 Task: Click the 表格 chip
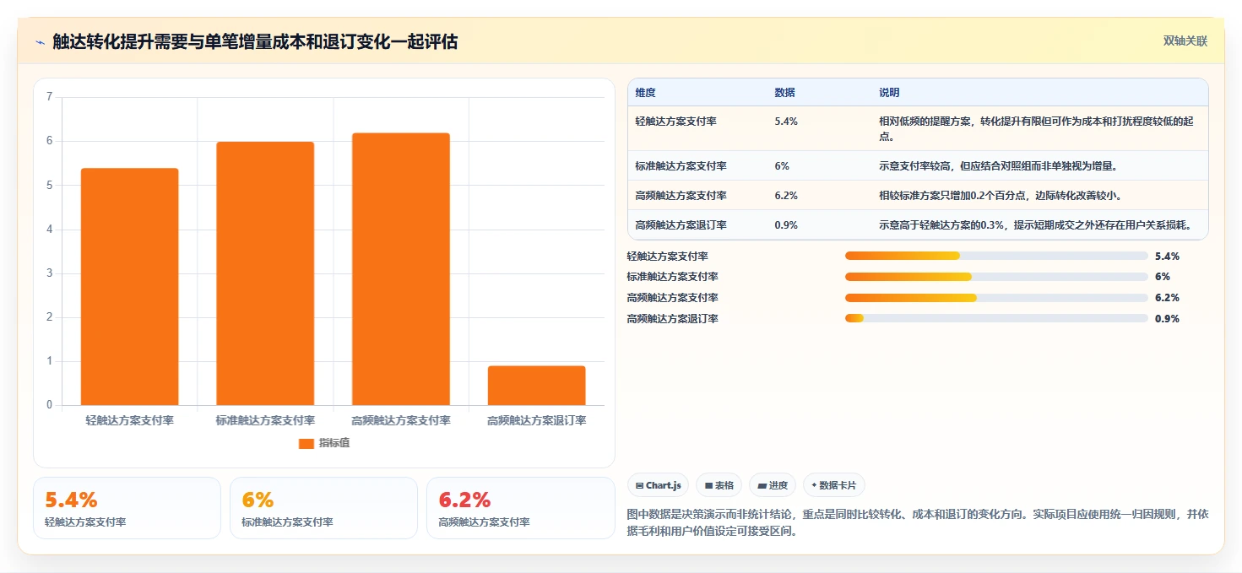coord(719,485)
